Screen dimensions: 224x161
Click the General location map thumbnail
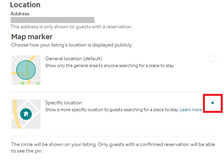(x=26, y=70)
